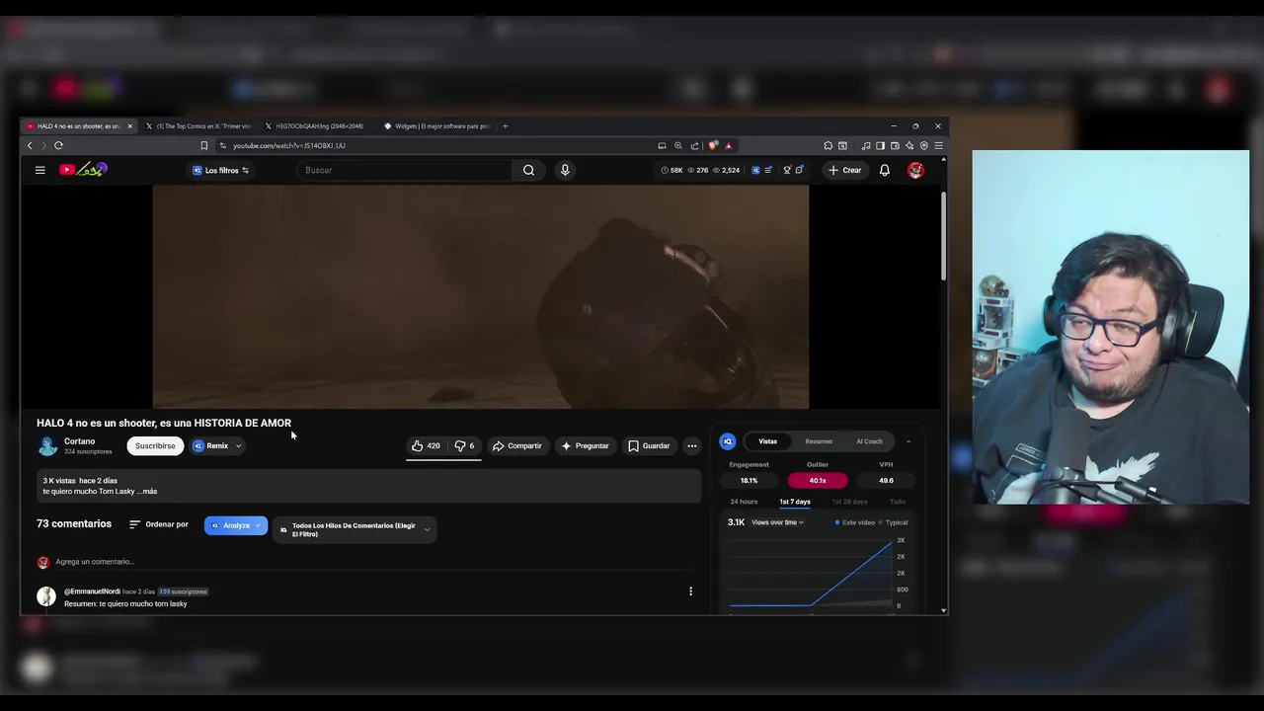1264x711 pixels.
Task: Open the browser extensions puzzle icon
Action: pyautogui.click(x=828, y=145)
